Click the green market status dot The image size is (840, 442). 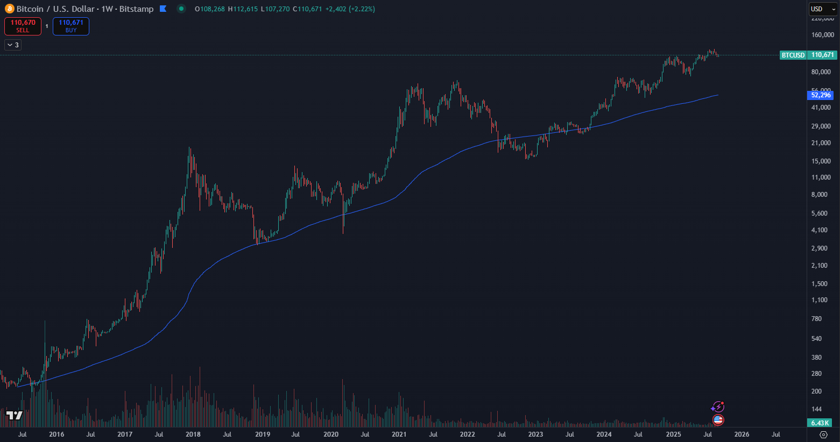click(181, 9)
